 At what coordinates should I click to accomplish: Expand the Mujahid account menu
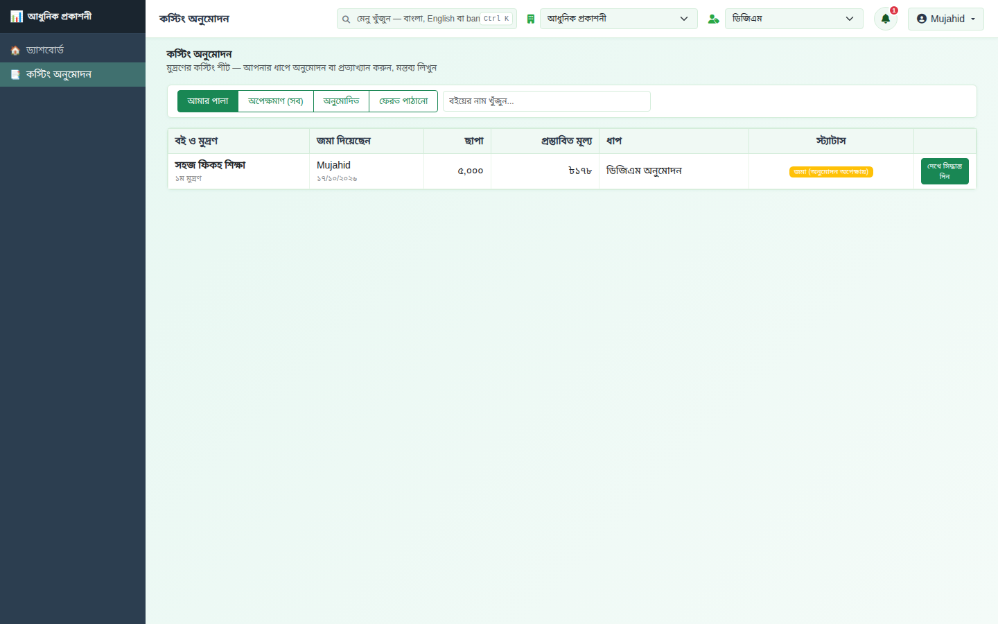(x=945, y=19)
